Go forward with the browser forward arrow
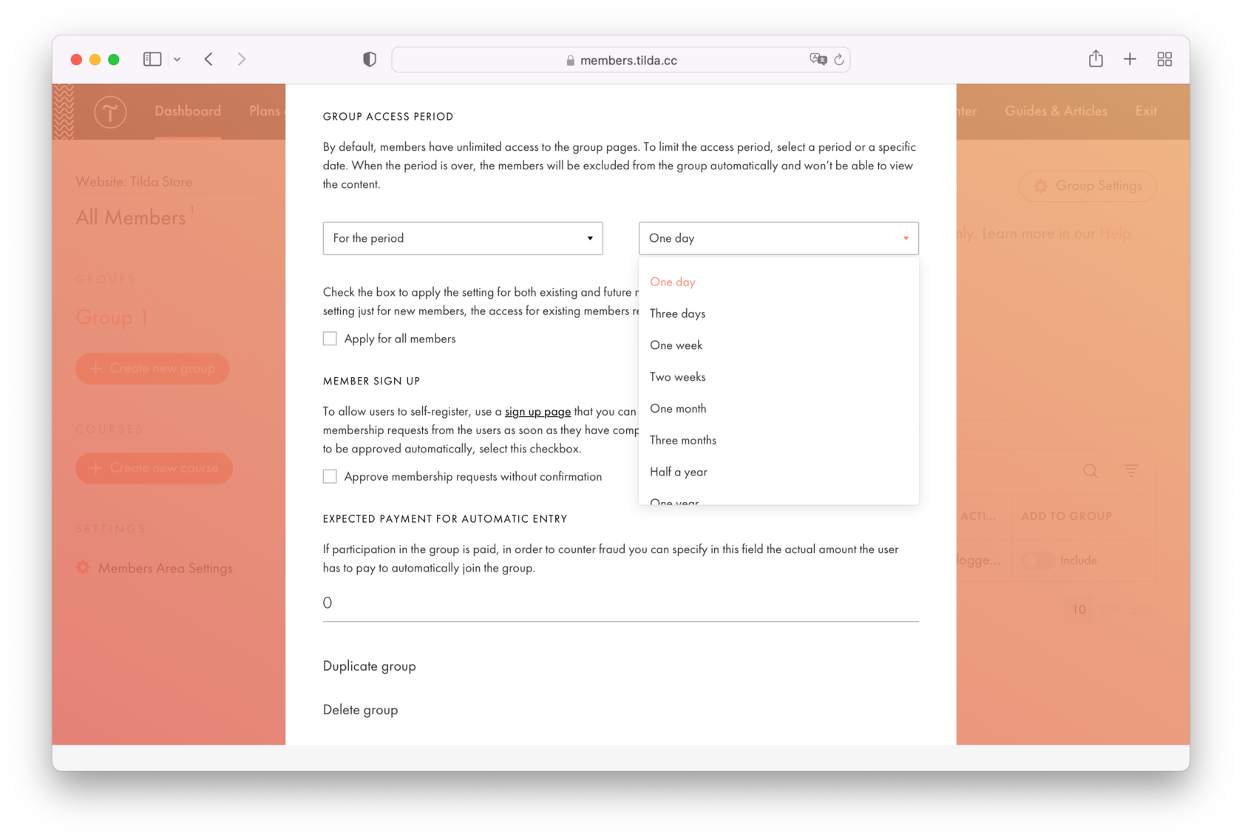 242,59
